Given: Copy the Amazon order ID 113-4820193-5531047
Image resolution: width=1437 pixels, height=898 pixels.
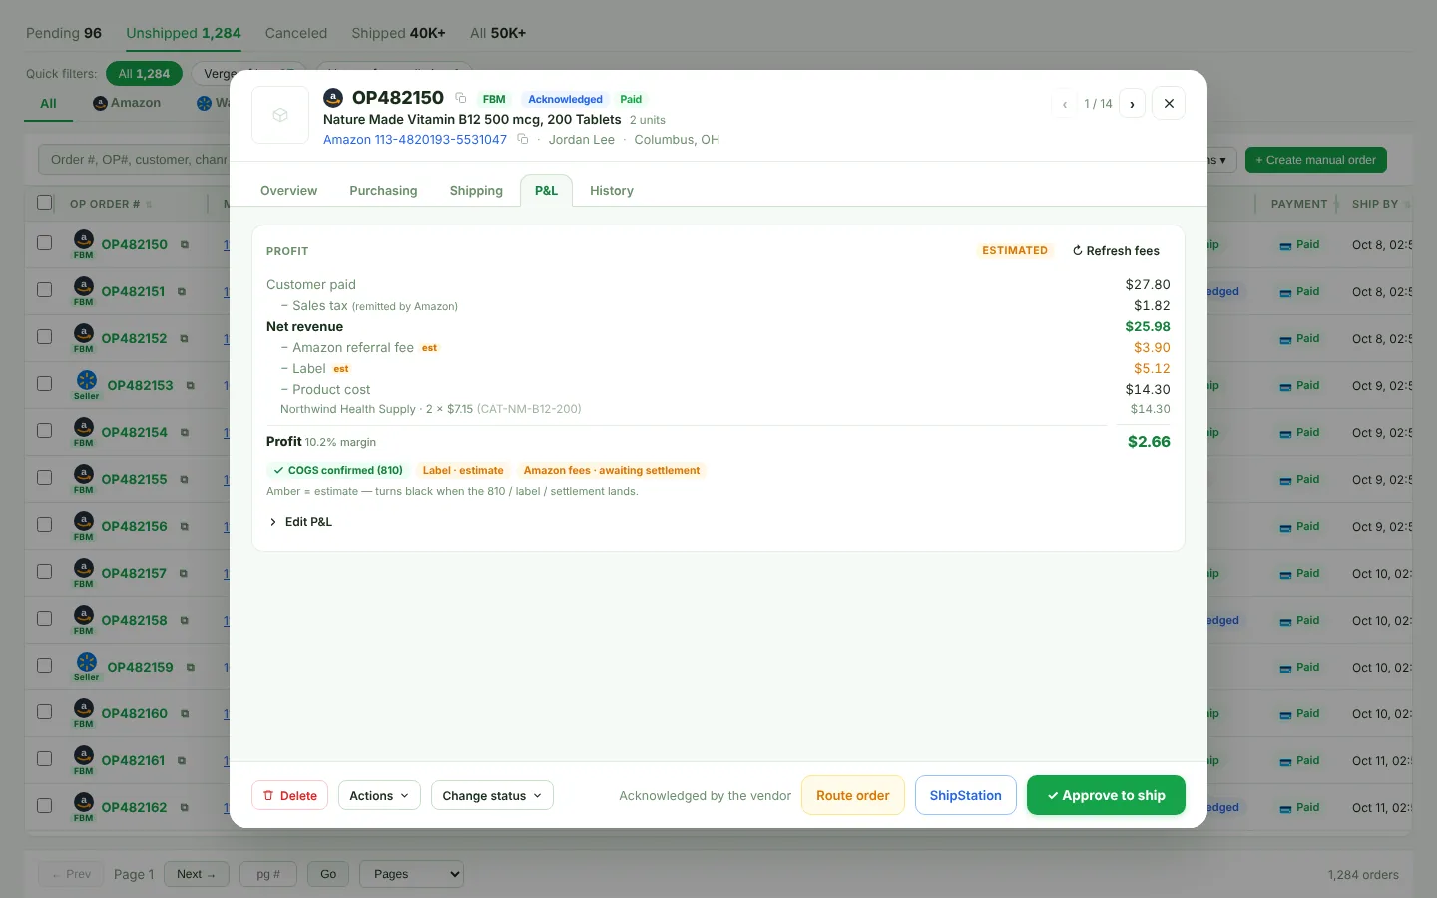Looking at the screenshot, I should click(522, 139).
